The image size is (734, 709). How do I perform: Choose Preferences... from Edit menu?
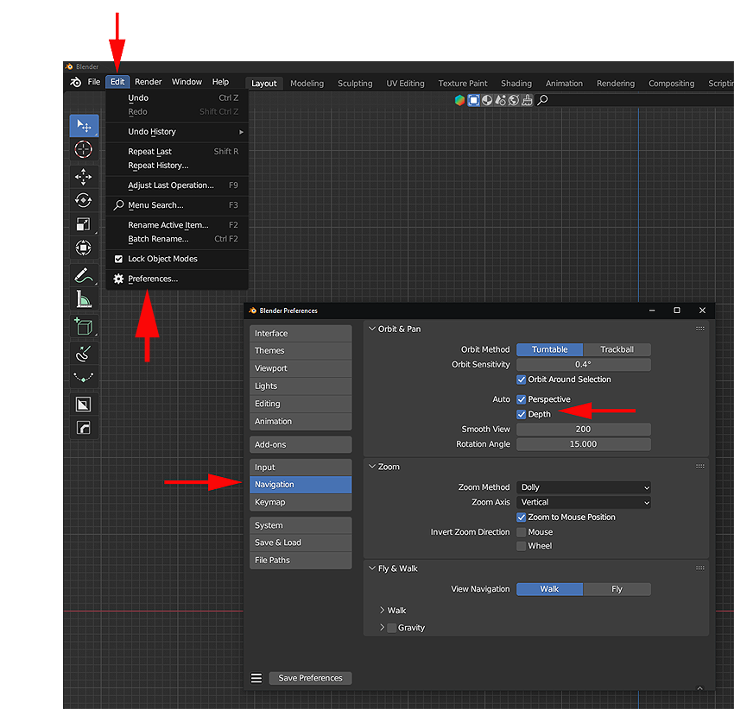click(177, 279)
